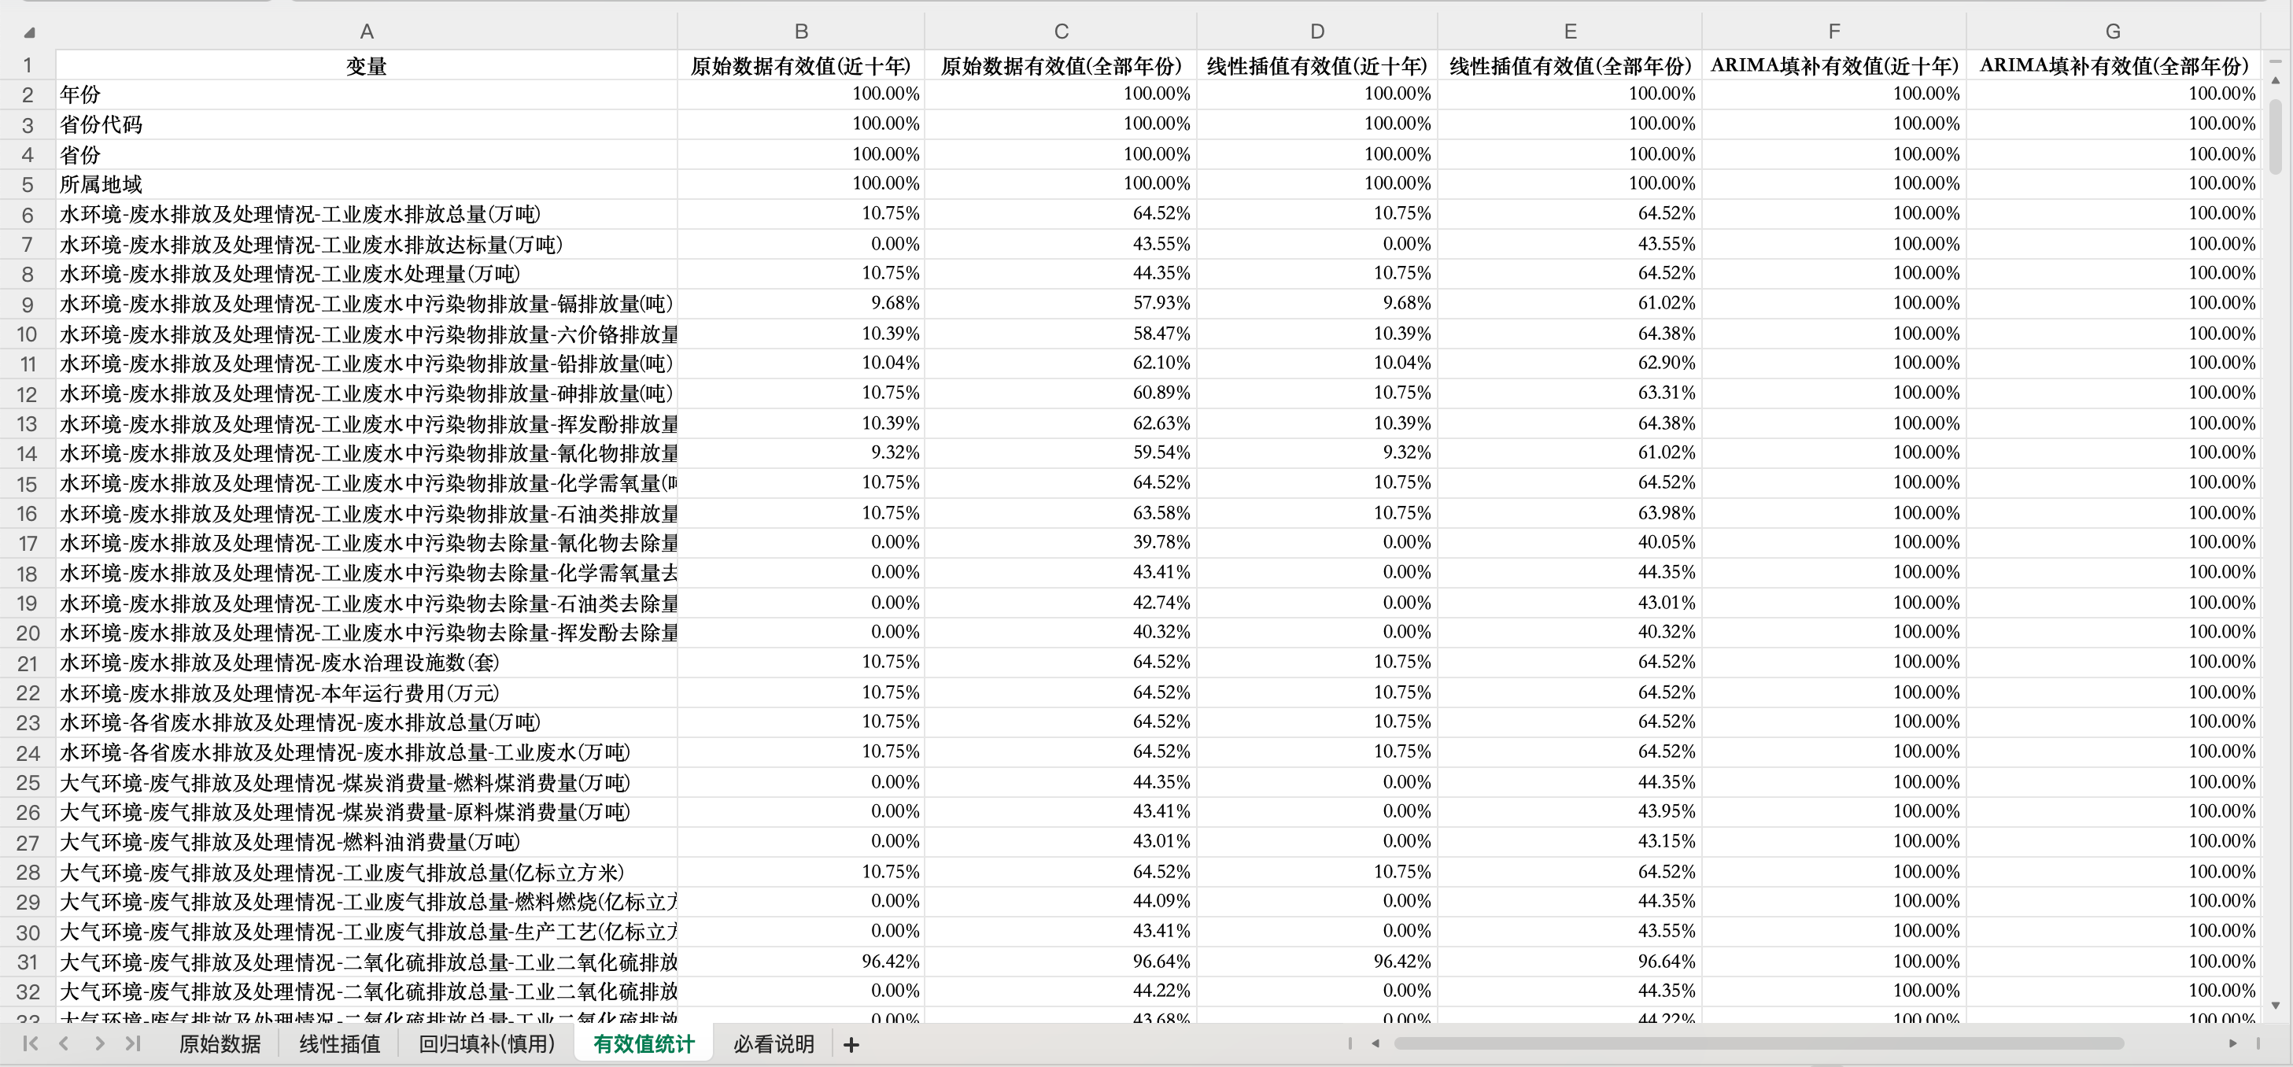Add a new worksheet with the plus icon
2293x1067 pixels.
[x=851, y=1044]
